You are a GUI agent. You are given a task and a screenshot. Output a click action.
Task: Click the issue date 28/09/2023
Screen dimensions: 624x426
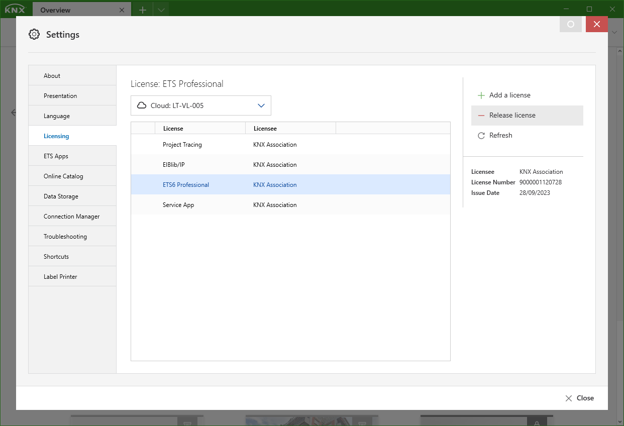coord(535,192)
